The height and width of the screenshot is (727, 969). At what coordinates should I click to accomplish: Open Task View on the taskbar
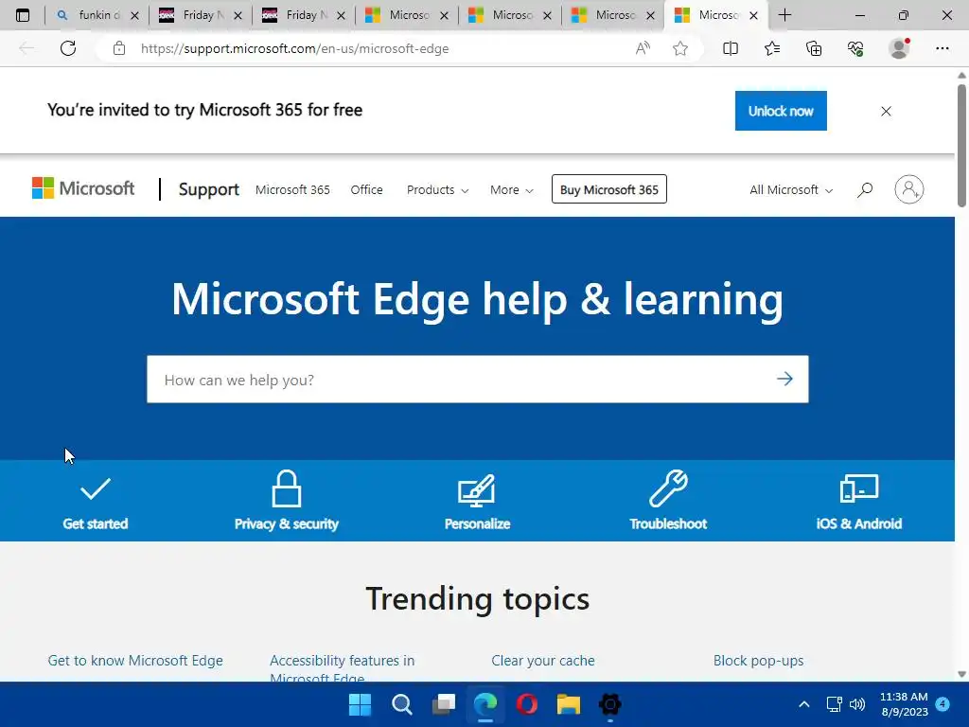pos(443,704)
